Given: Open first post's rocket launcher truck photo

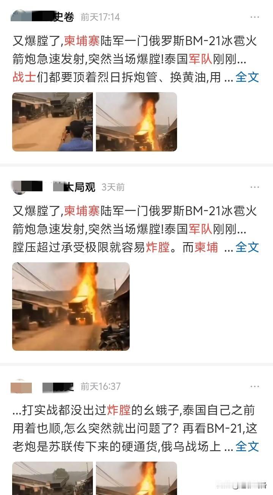Looking at the screenshot, I should [x=52, y=122].
